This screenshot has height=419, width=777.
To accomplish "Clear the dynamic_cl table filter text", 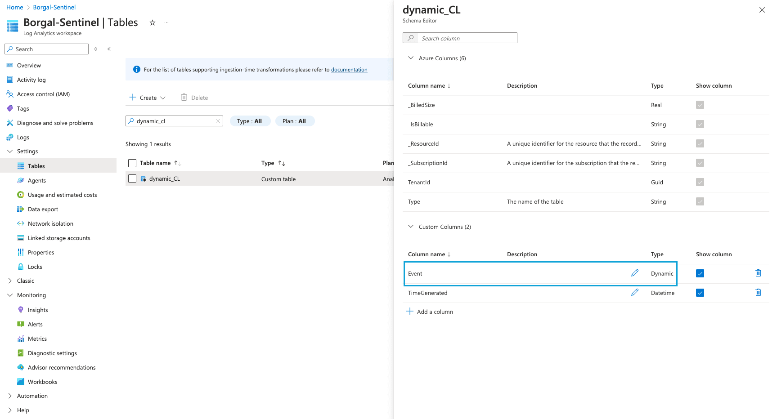I will click(218, 121).
